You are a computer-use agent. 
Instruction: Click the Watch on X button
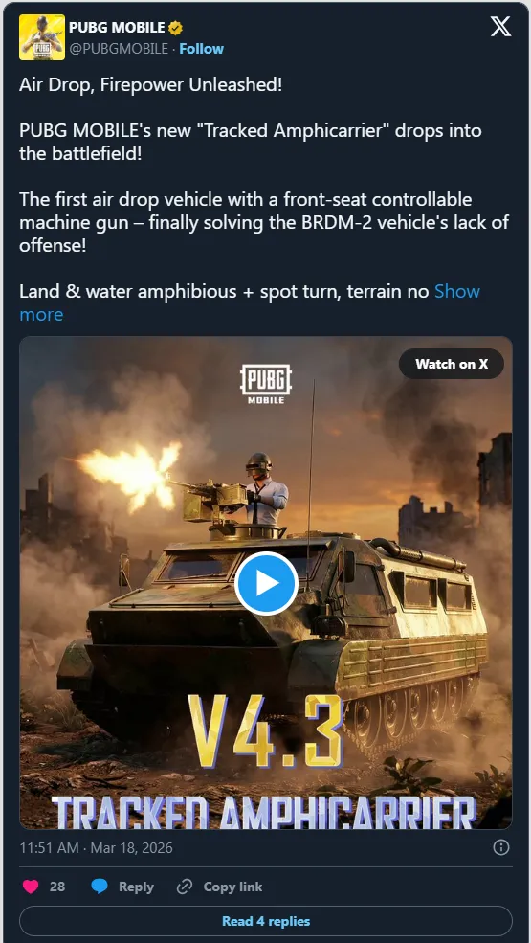coord(451,363)
